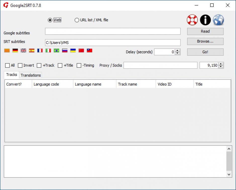Select the Chinese flag language
This screenshot has height=190, width=236.
[x=81, y=50]
